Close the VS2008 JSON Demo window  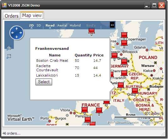point(161,5)
